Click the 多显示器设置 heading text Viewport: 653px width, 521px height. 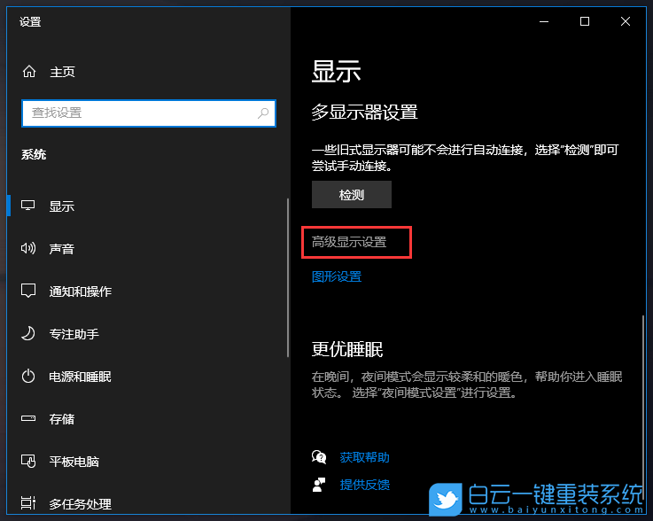point(364,112)
